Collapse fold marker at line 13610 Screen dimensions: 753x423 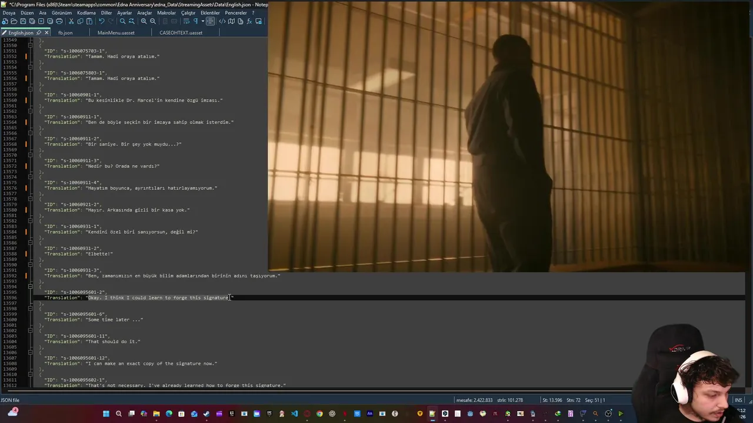click(31, 374)
